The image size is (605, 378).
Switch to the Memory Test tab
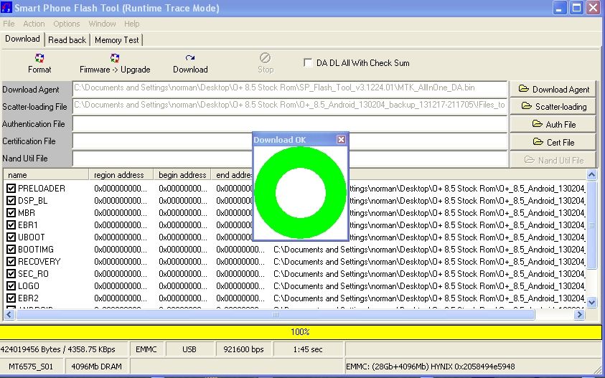tap(117, 40)
